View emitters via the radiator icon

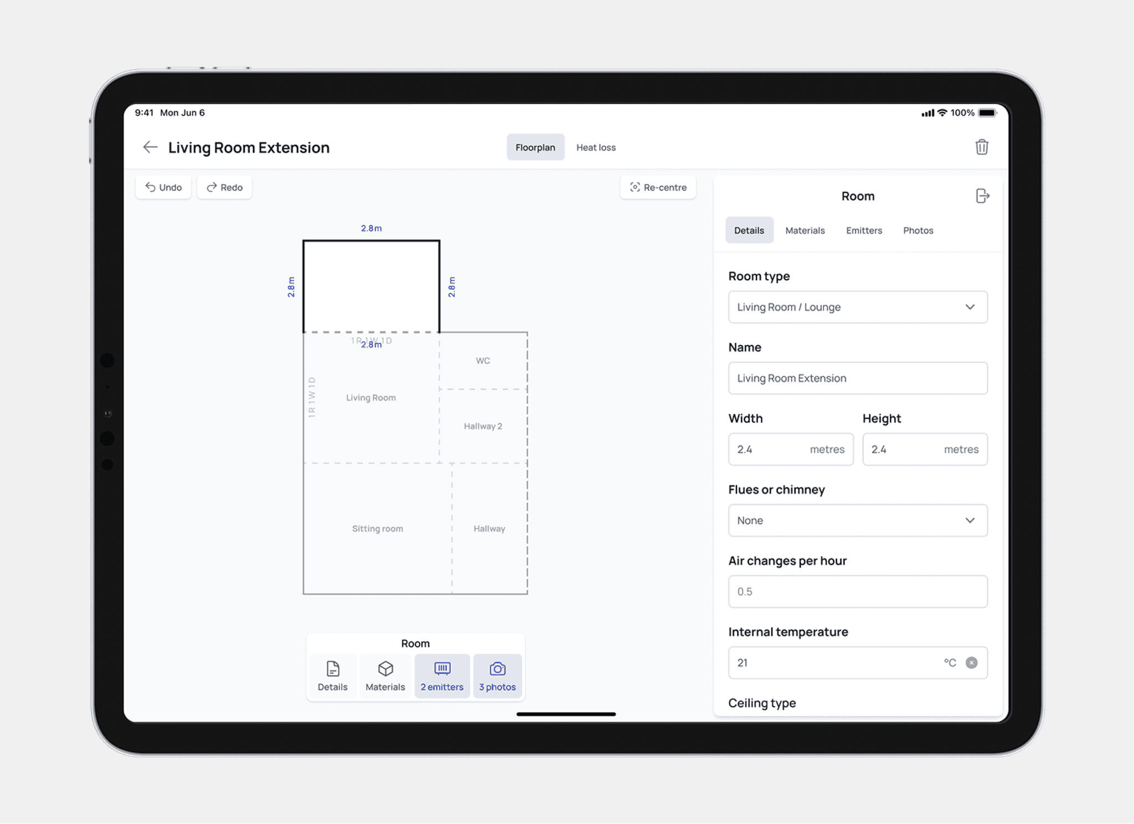(x=442, y=675)
